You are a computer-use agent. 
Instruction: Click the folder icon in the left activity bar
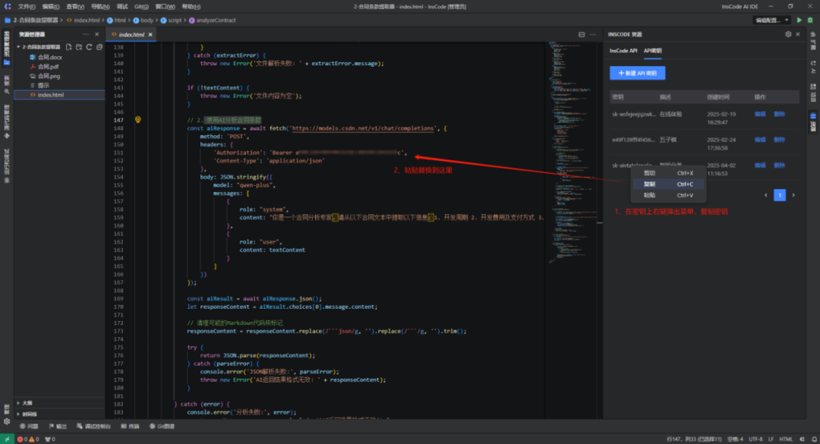tap(7, 63)
